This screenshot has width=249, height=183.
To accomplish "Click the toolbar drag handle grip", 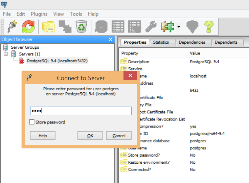I will [2, 27].
